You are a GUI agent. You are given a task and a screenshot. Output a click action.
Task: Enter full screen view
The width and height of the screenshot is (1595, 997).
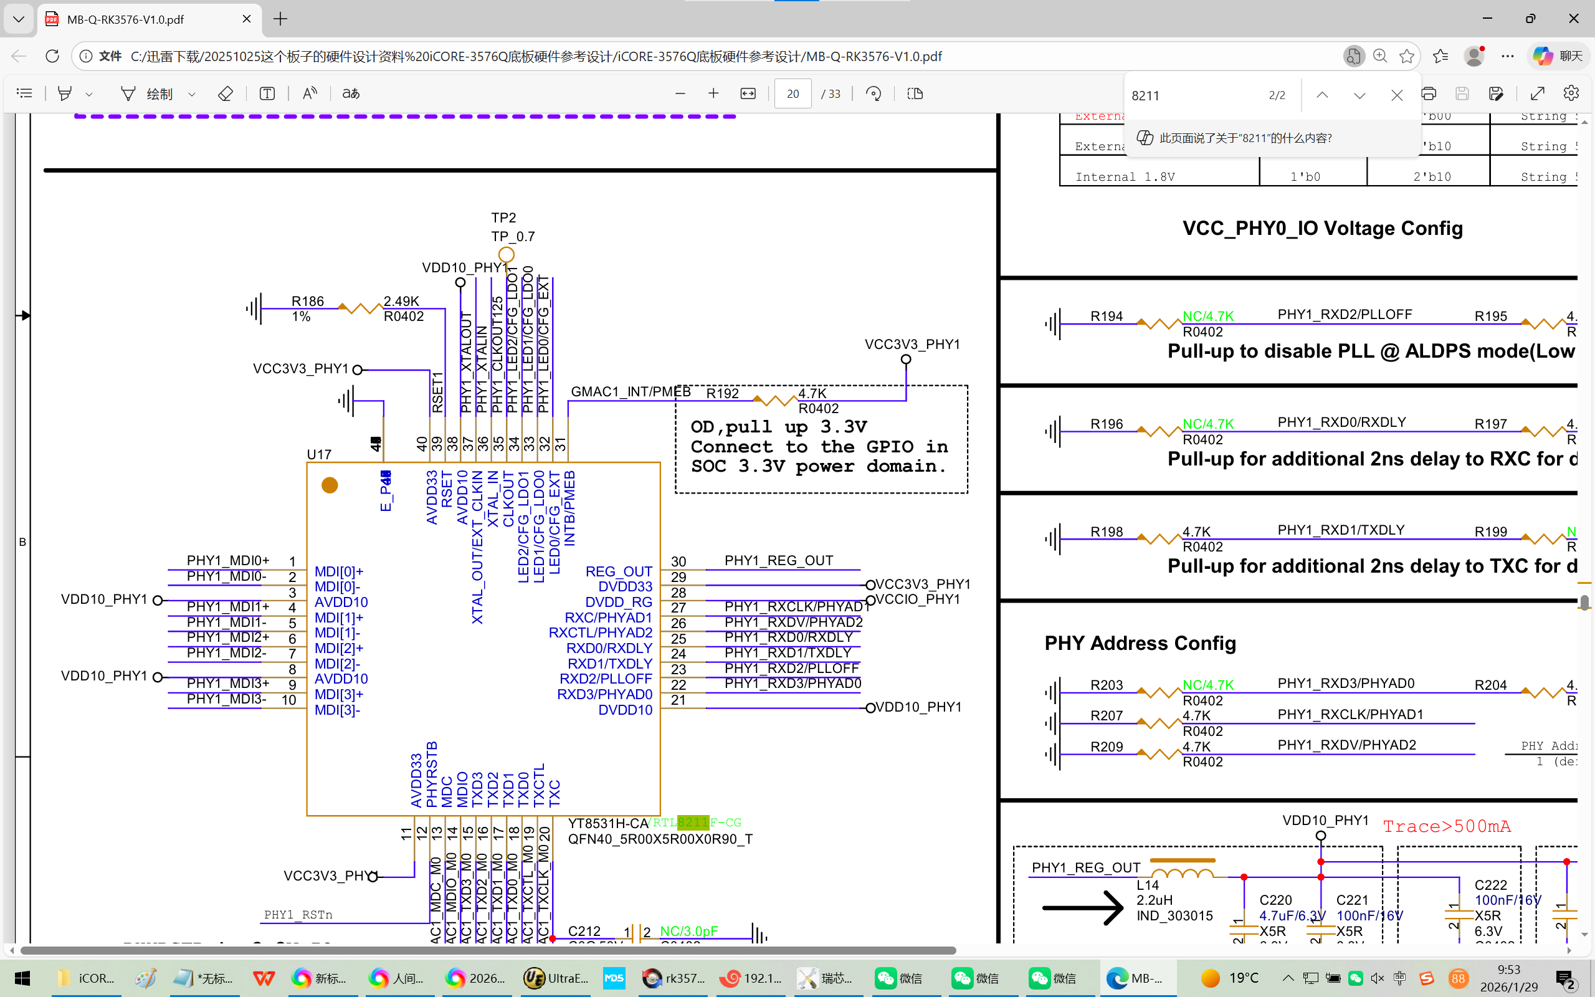tap(1537, 93)
